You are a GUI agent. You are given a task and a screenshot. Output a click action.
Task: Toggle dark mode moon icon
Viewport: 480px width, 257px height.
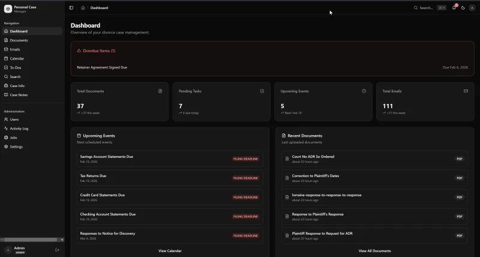tap(463, 8)
